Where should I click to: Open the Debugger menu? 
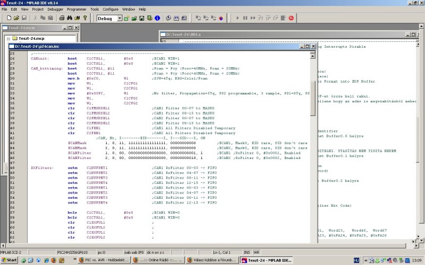click(55, 9)
